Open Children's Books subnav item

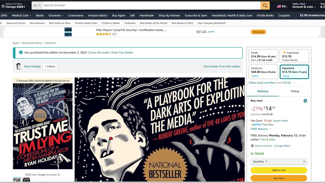[111, 23]
